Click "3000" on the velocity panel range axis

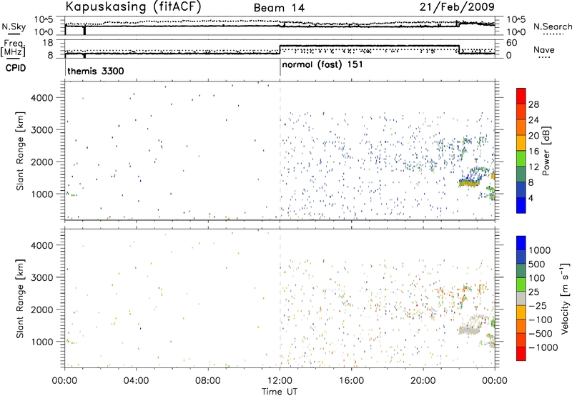coord(41,277)
